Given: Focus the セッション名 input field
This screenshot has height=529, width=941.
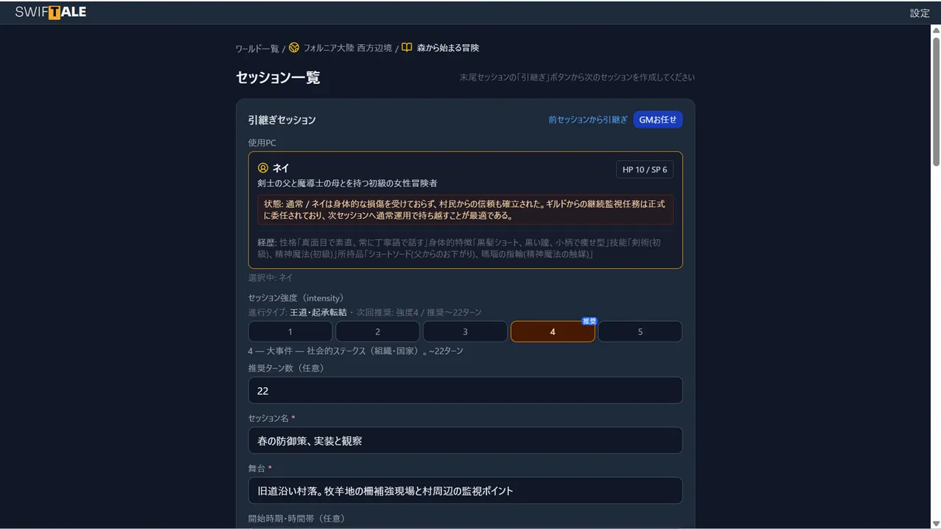Looking at the screenshot, I should (x=465, y=441).
